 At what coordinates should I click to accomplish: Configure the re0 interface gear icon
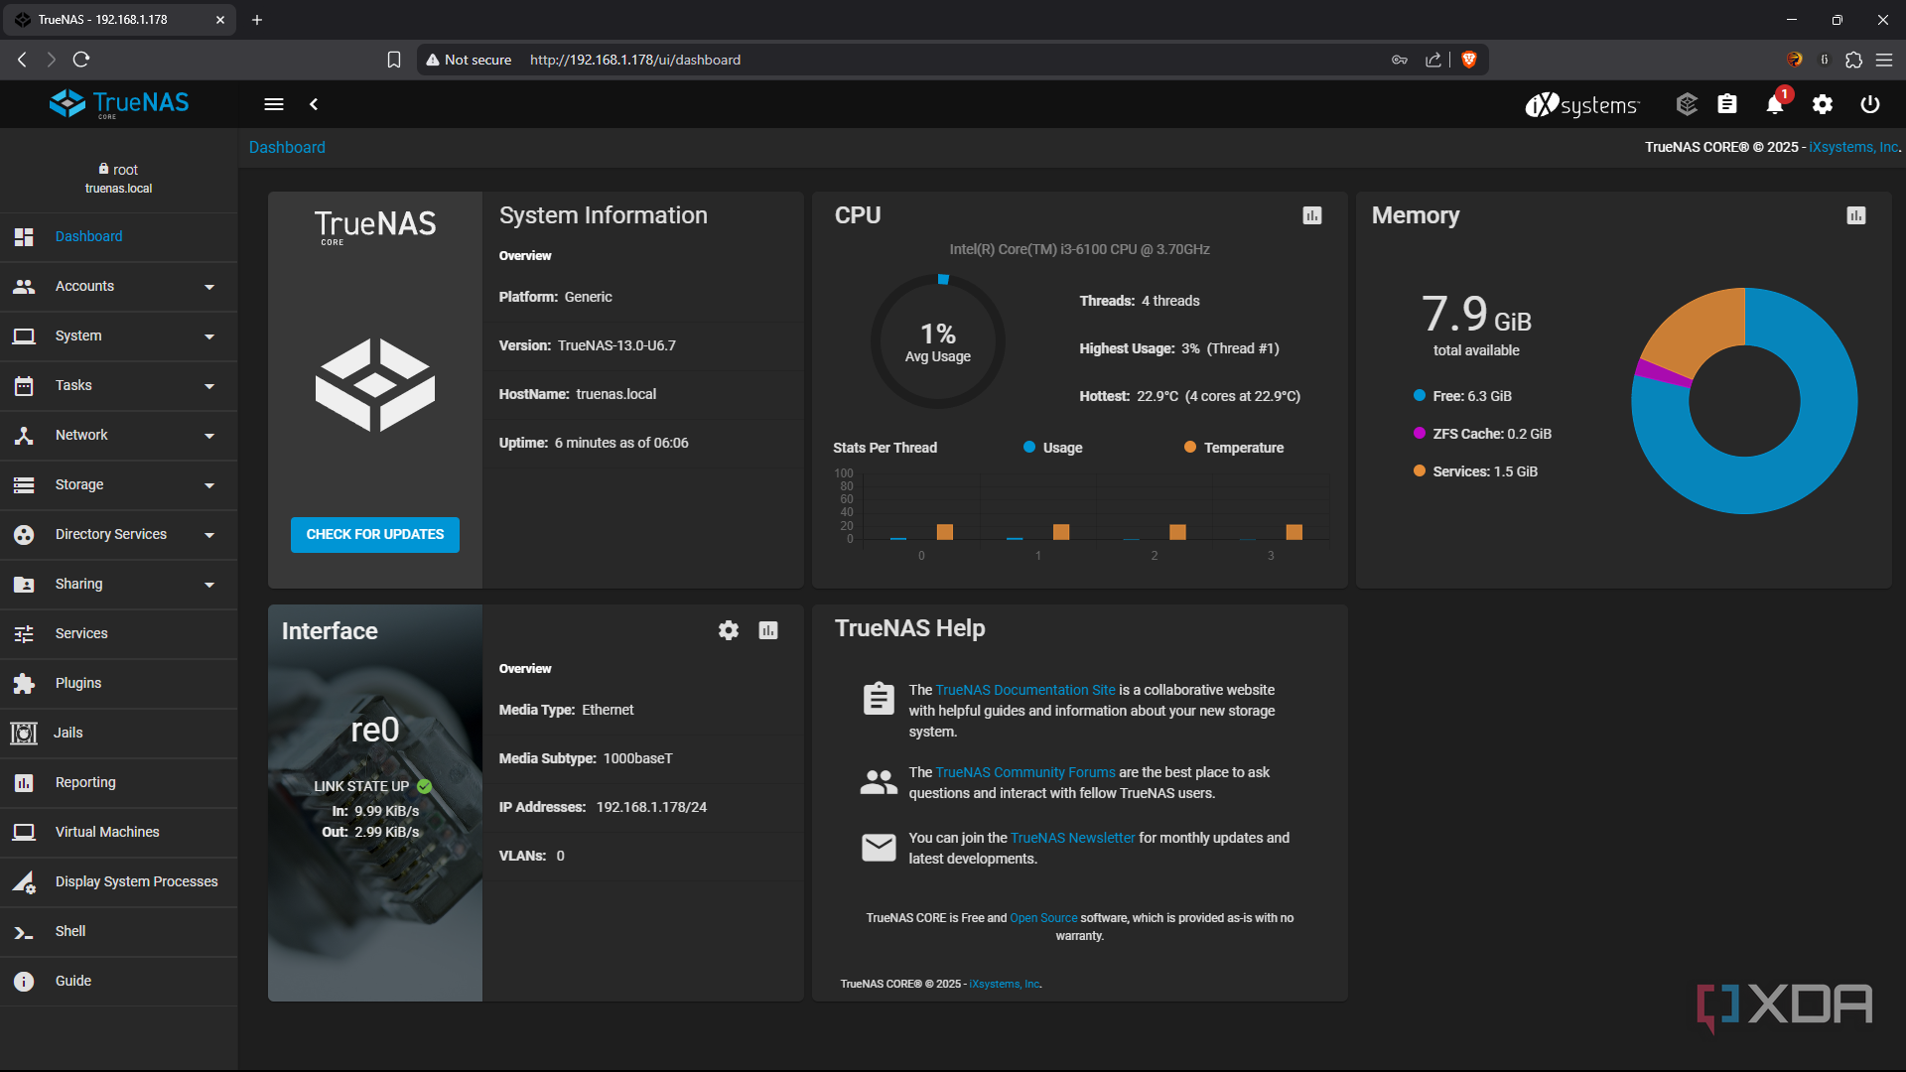(729, 630)
